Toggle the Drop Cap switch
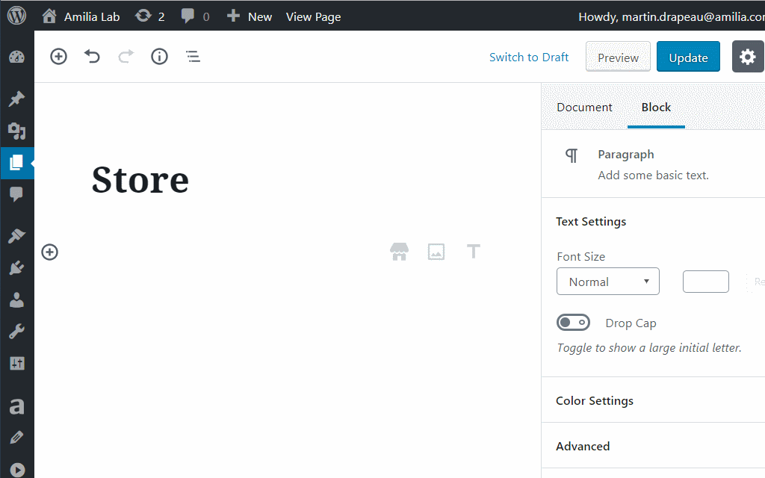 click(x=573, y=323)
